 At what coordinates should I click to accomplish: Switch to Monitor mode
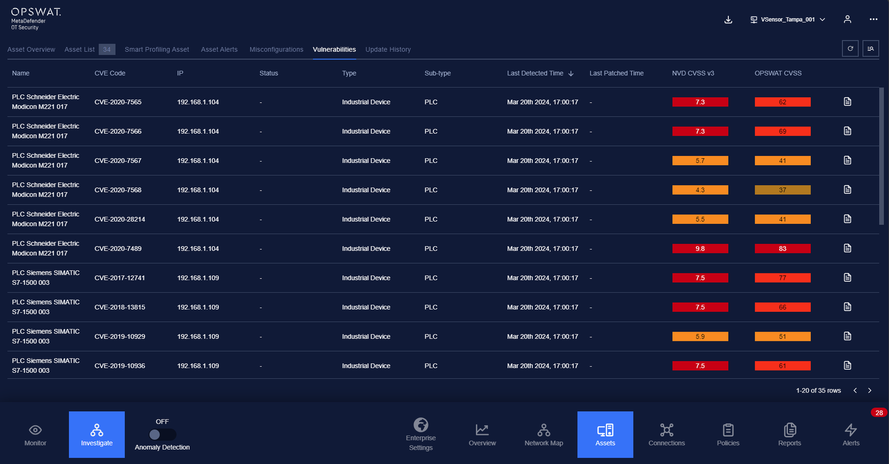[35, 435]
